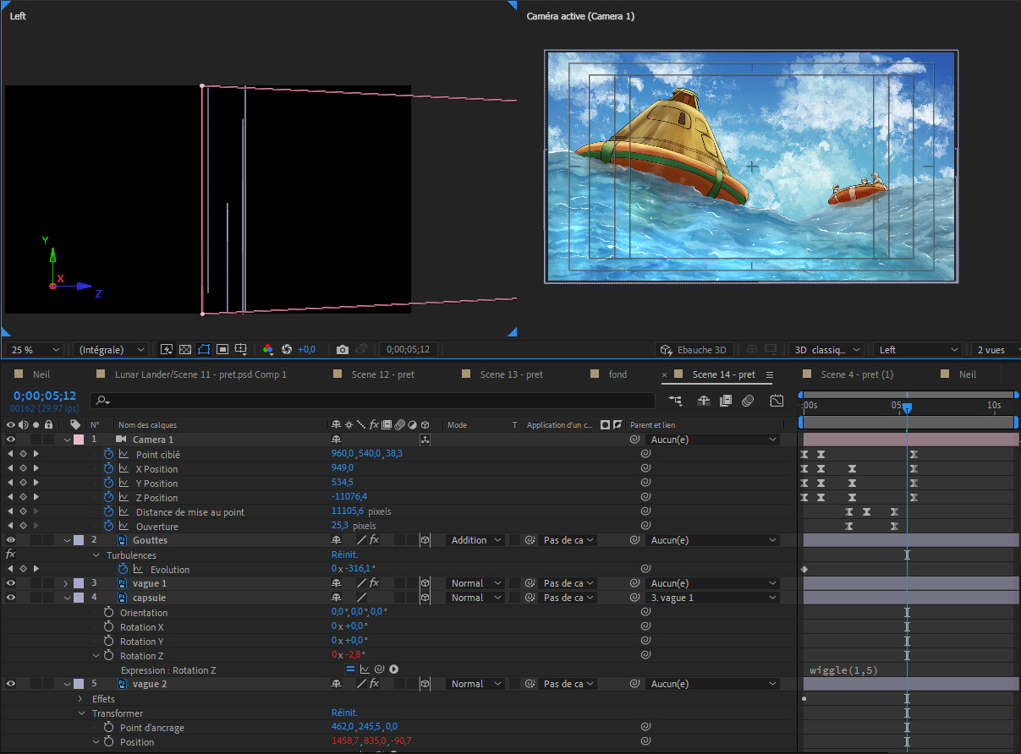1021x754 pixels.
Task: Toggle the effects switch on vague 1
Action: coord(374,583)
